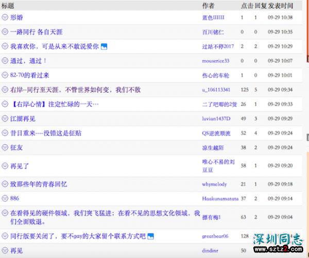Click the smiley icon beside 在看得见的硬件领域 thread

click(x=5, y=213)
